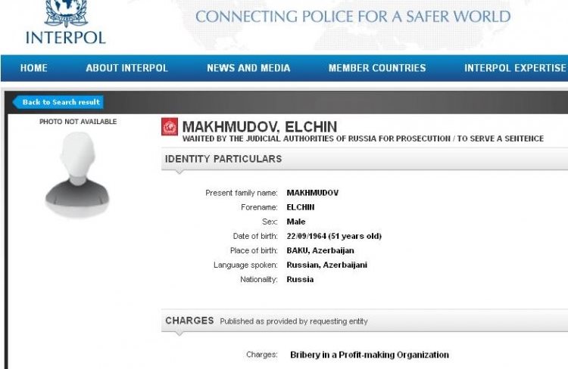Click the INTERPOL wordmark under the emblem
The image size is (568, 369).
point(65,37)
